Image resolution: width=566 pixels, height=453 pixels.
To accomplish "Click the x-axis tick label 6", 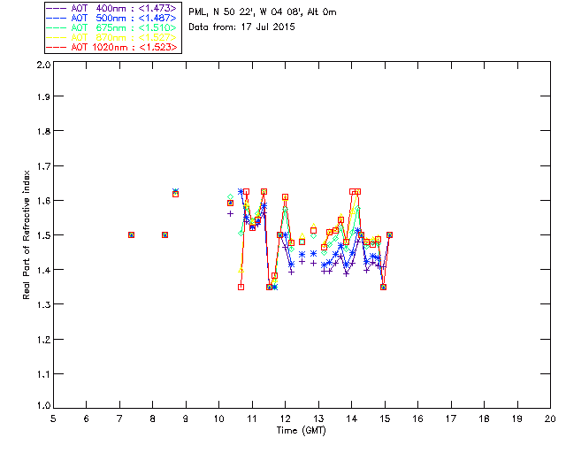I will 87,418.
